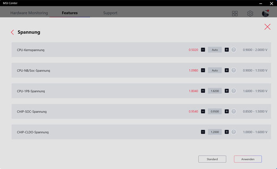
Task: Increase CPU-Kernspannung with plus icon
Action: coord(227,50)
